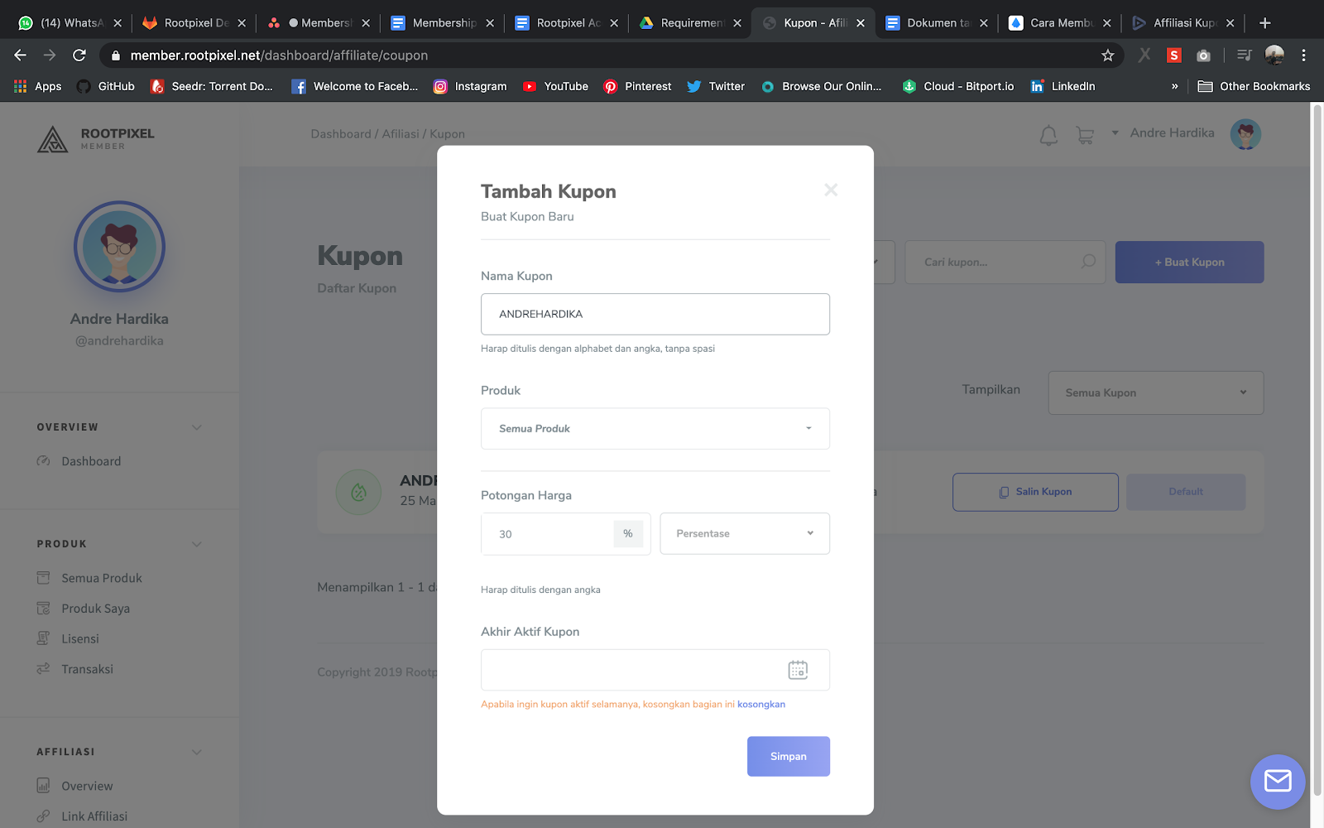Click the Simpan button
Viewport: 1324px width, 828px height.
click(789, 756)
